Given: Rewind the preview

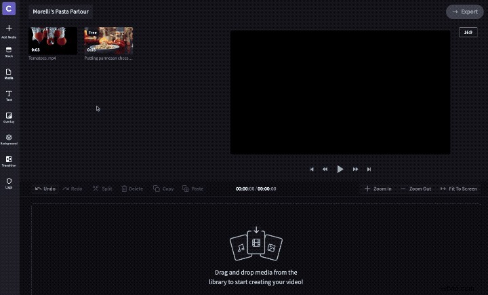Looking at the screenshot, I should point(325,169).
